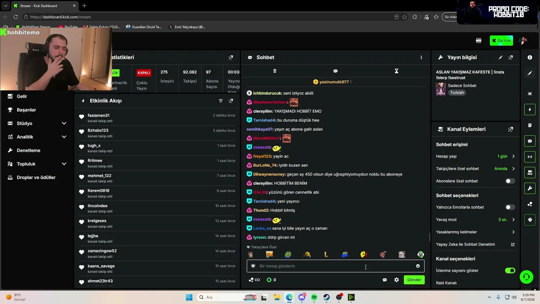Click the Raid Kanalı option
Screen dimensions: 540x304
(x=446, y=283)
